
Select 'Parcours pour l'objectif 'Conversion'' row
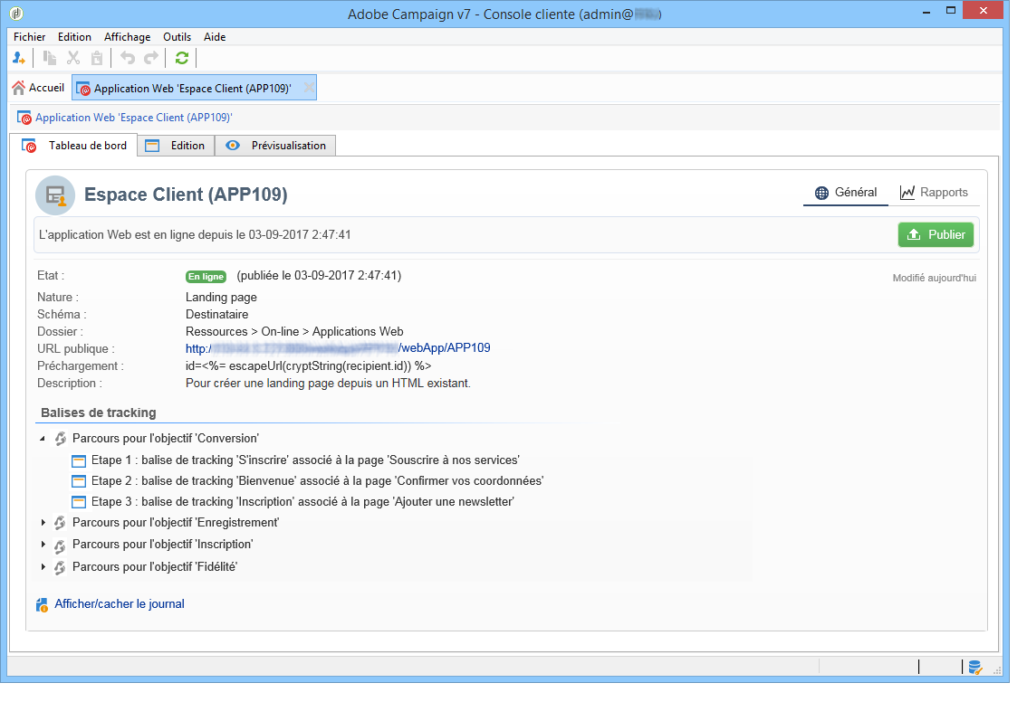(x=166, y=439)
